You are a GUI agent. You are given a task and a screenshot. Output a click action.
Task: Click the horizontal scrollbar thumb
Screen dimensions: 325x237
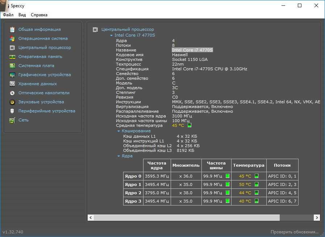187,217
